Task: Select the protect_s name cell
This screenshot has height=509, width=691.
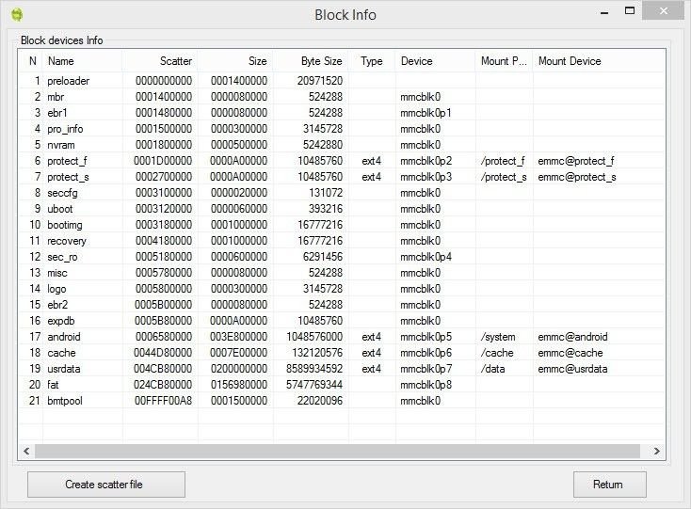Action: pyautogui.click(x=68, y=177)
